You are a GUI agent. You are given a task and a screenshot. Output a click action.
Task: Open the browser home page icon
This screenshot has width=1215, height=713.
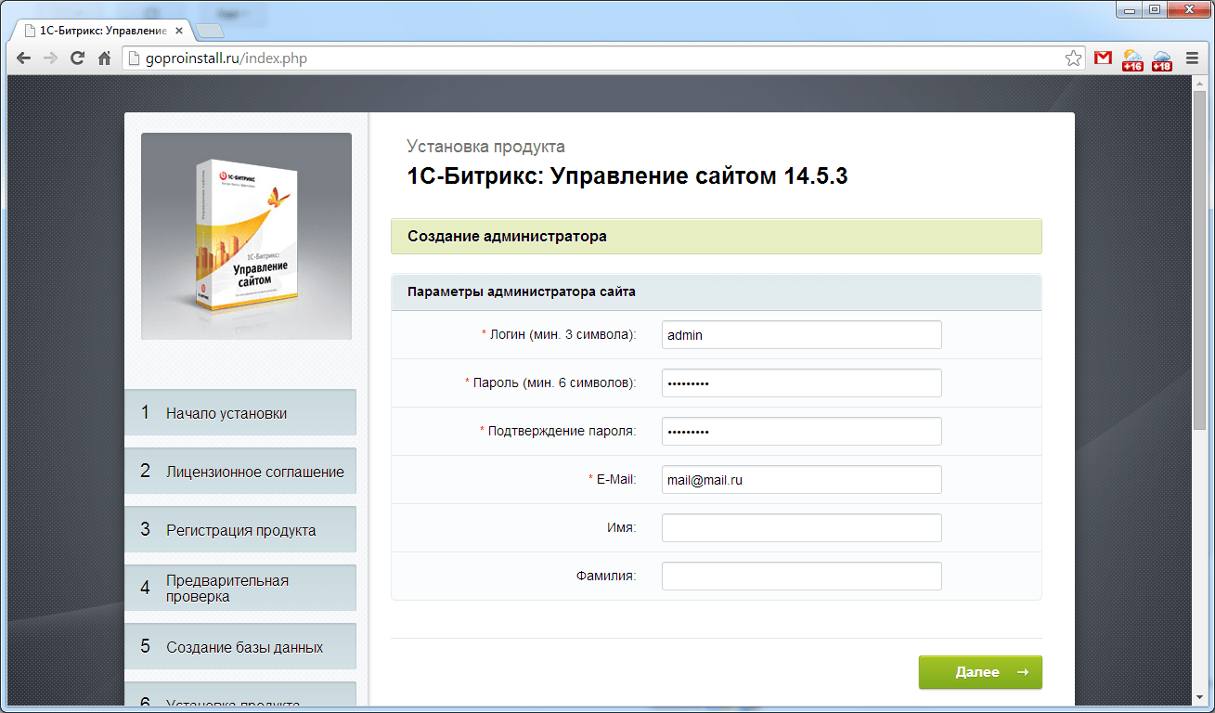point(105,58)
